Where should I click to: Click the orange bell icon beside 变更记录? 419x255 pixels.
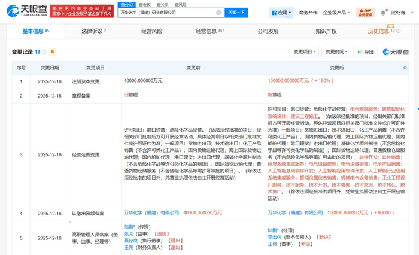point(53,52)
